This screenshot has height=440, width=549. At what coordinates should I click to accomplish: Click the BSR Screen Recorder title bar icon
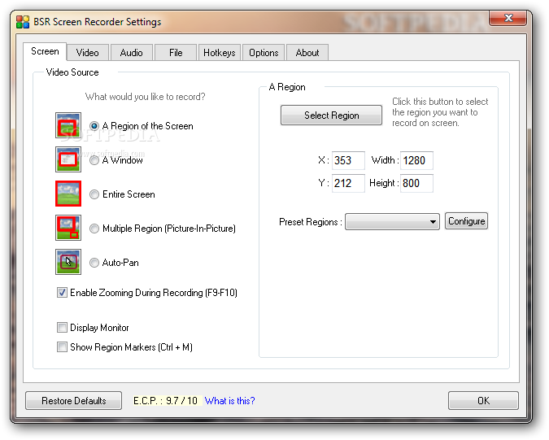23,22
